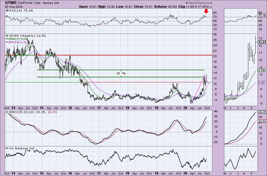The image size is (267, 176).
Task: Click the High 13.39 value
Action: (x=106, y=7)
